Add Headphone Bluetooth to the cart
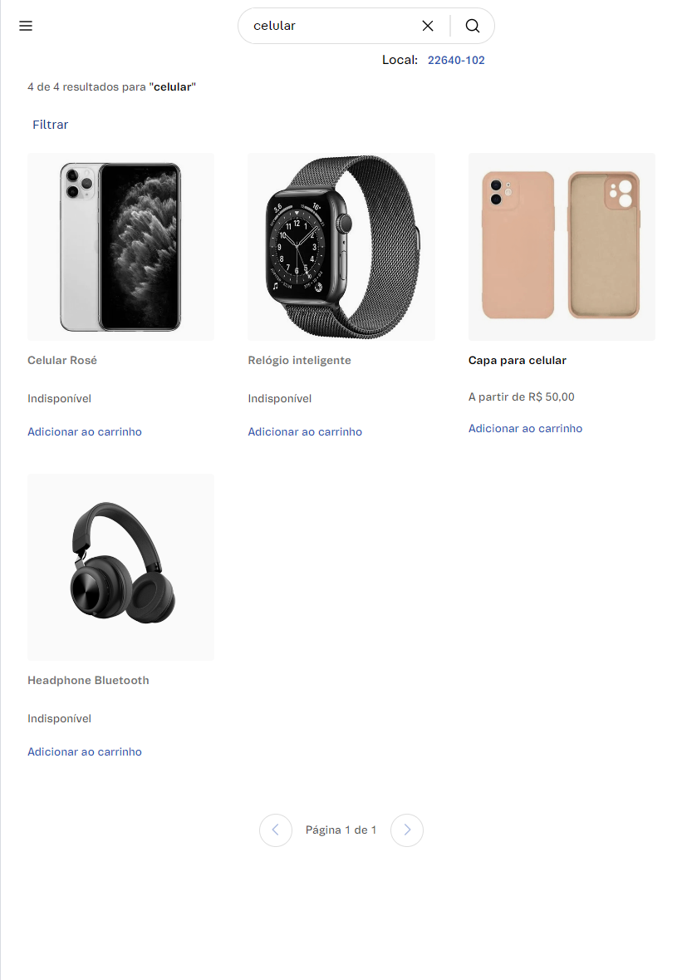The image size is (682, 980). (84, 752)
